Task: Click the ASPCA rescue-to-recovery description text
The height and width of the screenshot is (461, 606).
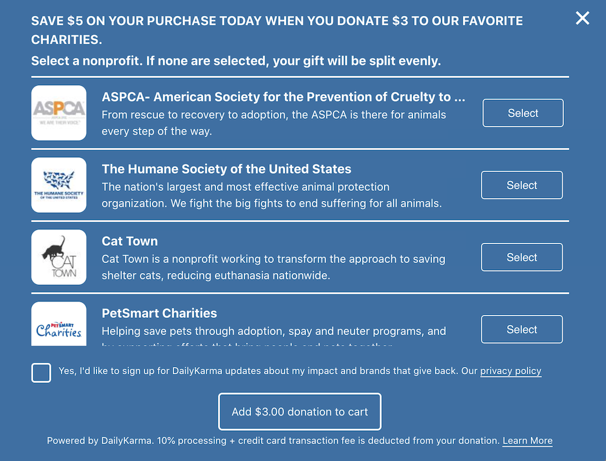Action: pos(273,122)
